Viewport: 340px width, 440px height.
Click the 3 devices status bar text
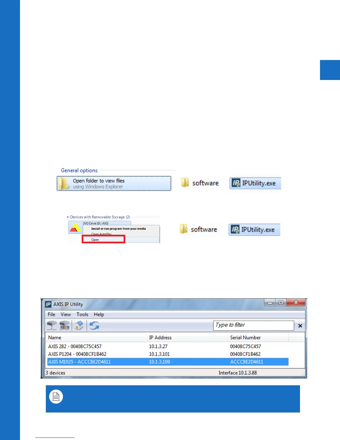coord(56,373)
